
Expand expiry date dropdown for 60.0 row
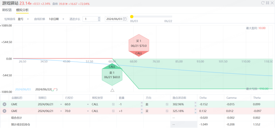pyautogui.click(x=61, y=104)
